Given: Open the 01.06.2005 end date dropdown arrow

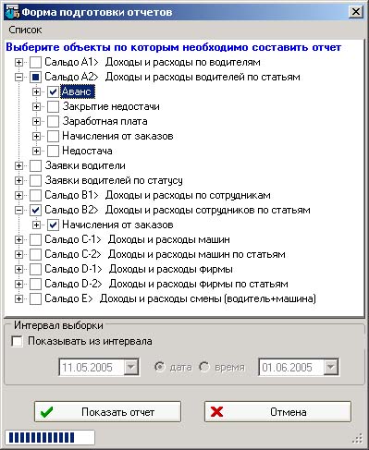Looking at the screenshot, I should [331, 367].
